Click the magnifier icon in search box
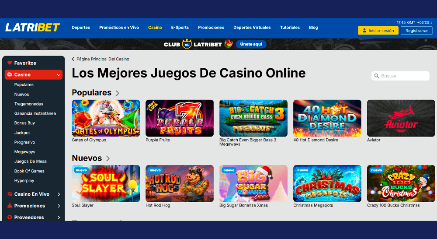 377,76
